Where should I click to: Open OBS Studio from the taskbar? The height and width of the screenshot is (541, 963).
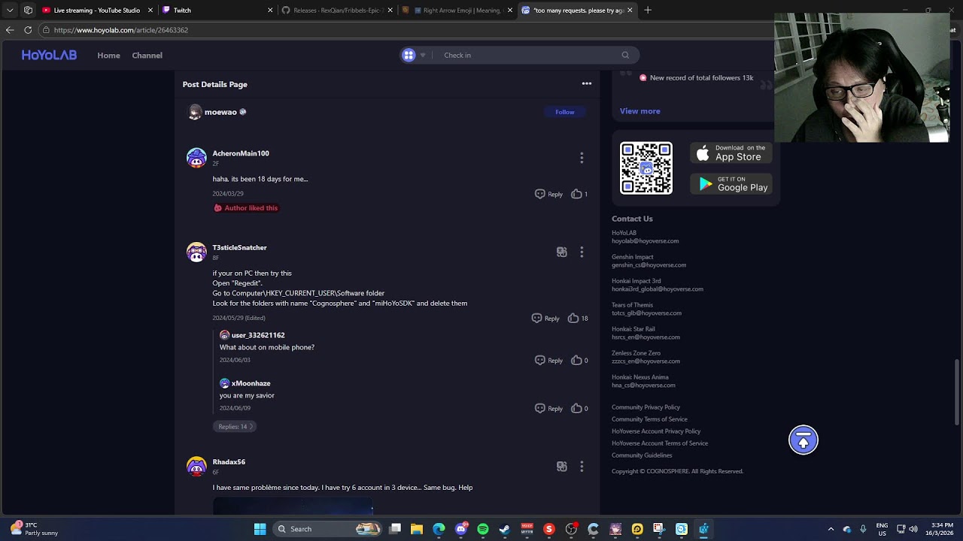coord(571,529)
